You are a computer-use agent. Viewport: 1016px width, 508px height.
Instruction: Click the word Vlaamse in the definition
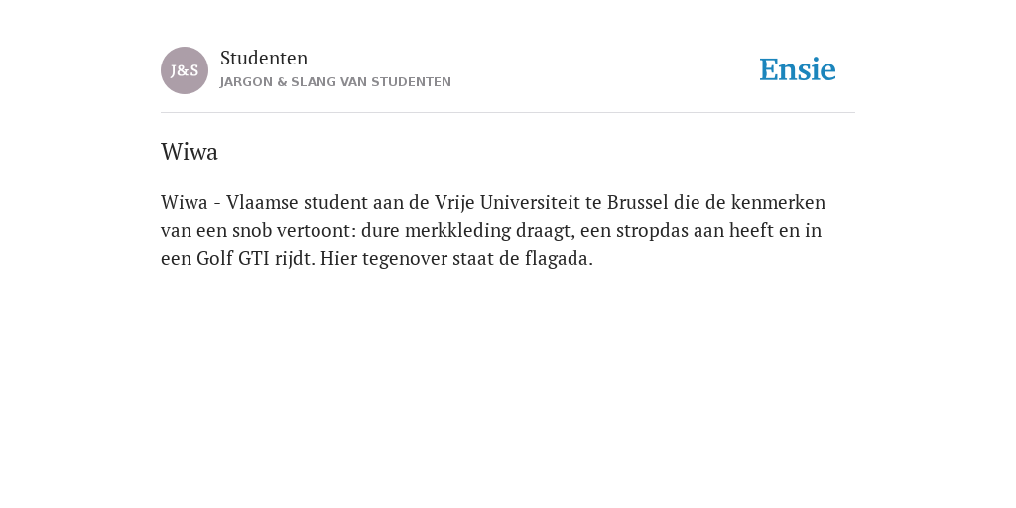click(x=262, y=202)
